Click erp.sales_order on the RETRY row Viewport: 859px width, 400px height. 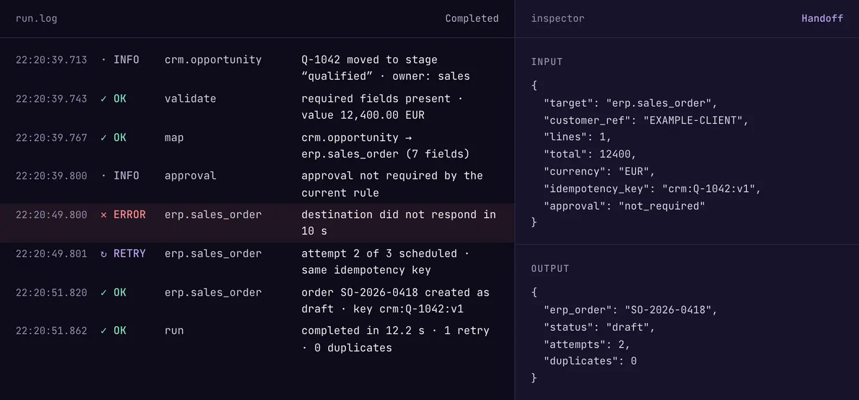pyautogui.click(x=213, y=253)
